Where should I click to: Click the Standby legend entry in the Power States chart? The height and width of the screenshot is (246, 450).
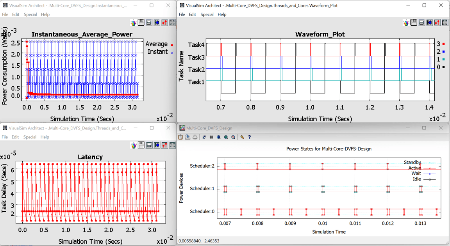(x=412, y=162)
